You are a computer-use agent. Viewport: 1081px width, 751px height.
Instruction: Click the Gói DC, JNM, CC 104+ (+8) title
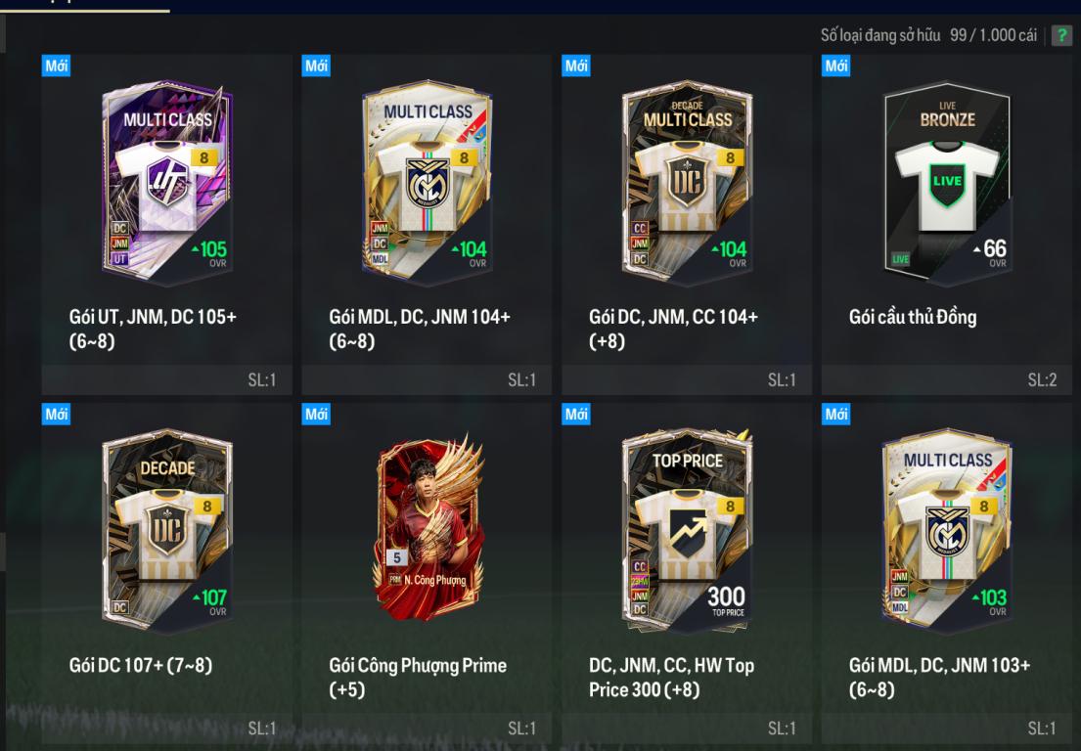(674, 329)
